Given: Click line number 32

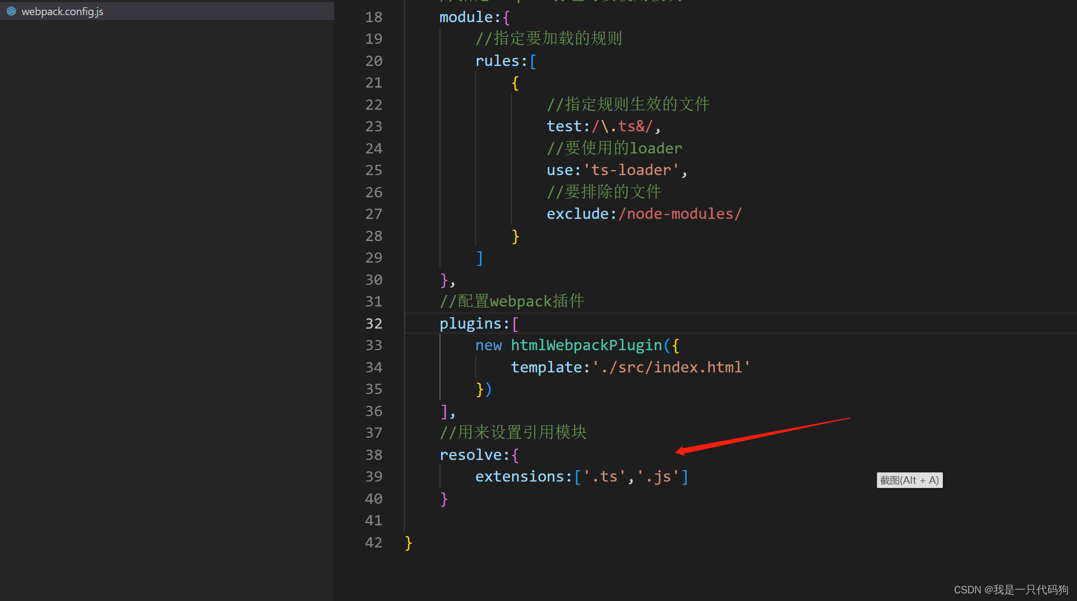Looking at the screenshot, I should (x=374, y=323).
